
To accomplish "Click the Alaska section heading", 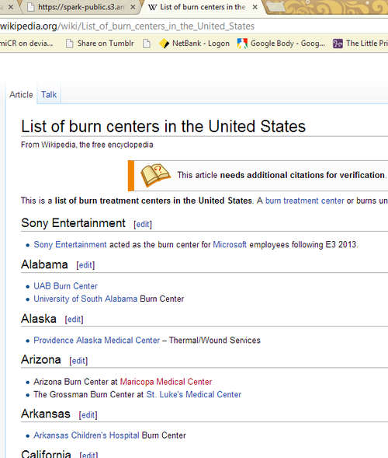I will tap(39, 319).
